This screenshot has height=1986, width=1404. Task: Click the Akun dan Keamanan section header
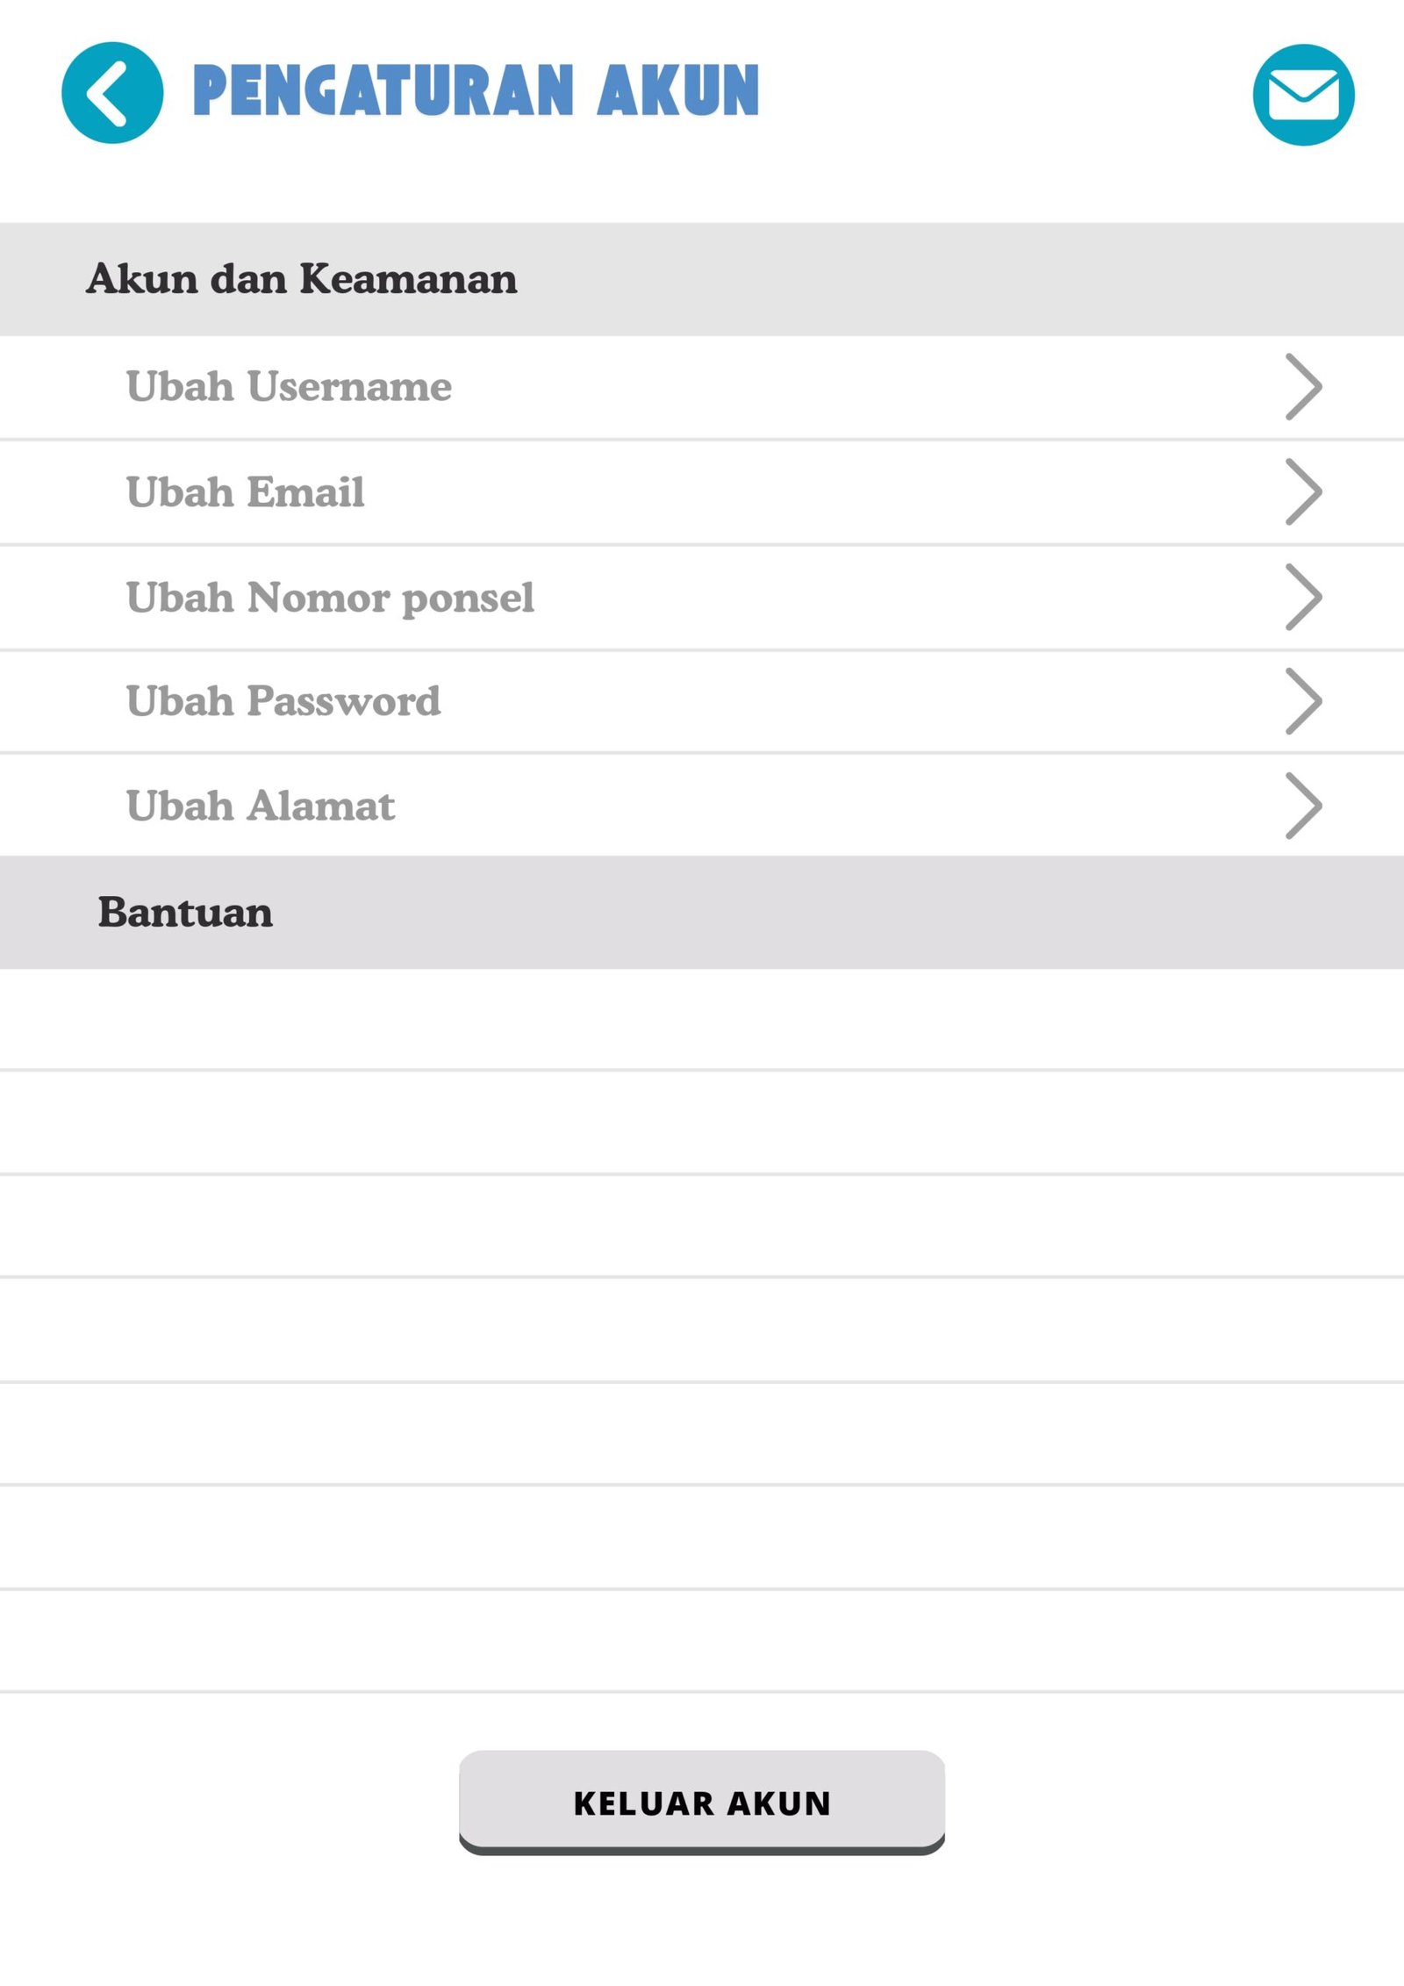[302, 279]
